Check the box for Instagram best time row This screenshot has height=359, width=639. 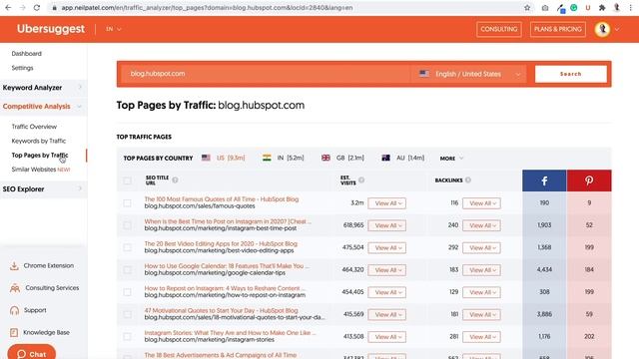point(127,225)
